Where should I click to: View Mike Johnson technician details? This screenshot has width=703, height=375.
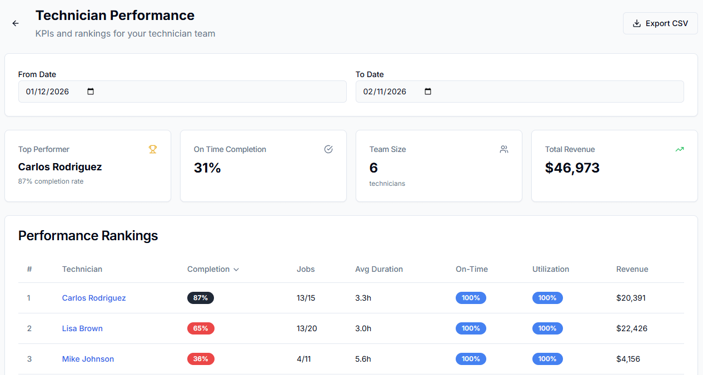(88, 359)
